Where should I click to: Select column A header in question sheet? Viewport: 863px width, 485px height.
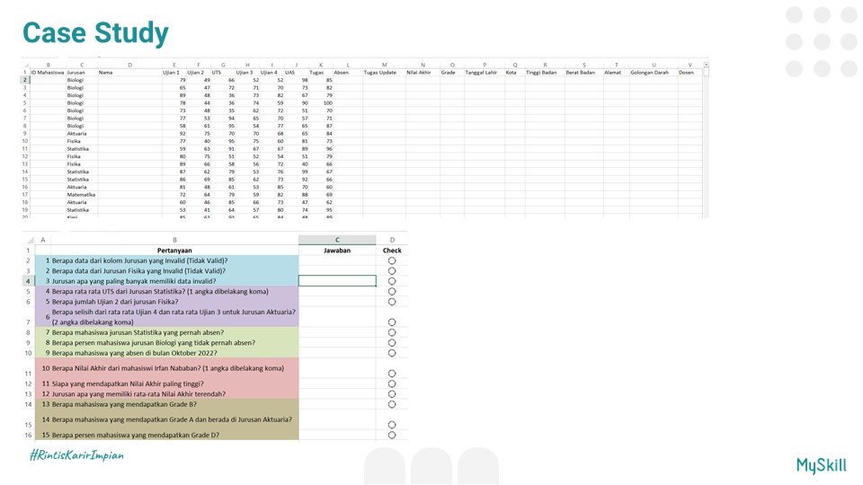pos(43,240)
